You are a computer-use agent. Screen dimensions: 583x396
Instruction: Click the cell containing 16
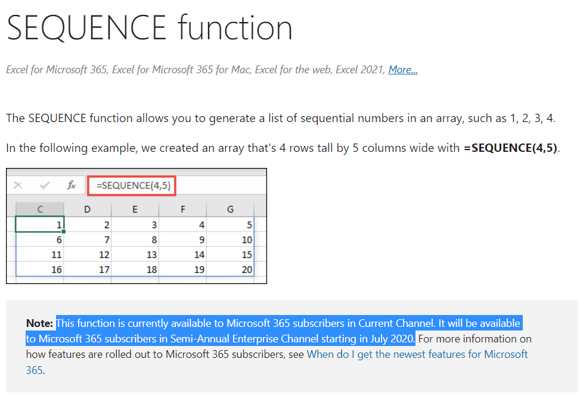[40, 269]
